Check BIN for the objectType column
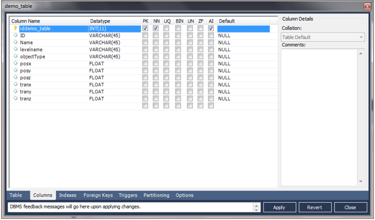Viewport: 375px width, 220px height. click(178, 56)
